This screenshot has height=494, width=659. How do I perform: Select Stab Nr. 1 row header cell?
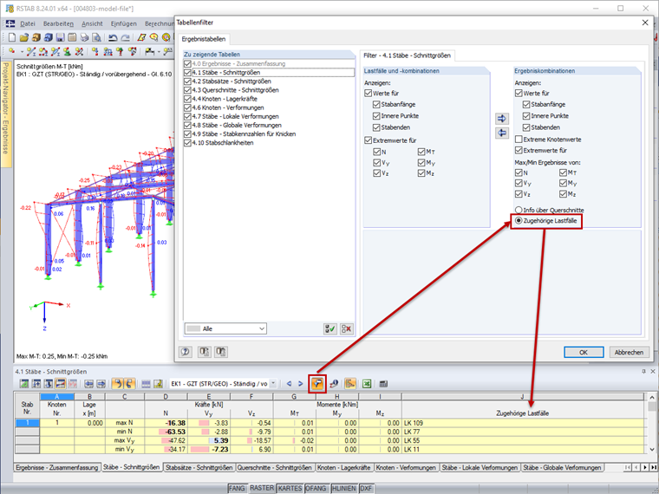(28, 423)
